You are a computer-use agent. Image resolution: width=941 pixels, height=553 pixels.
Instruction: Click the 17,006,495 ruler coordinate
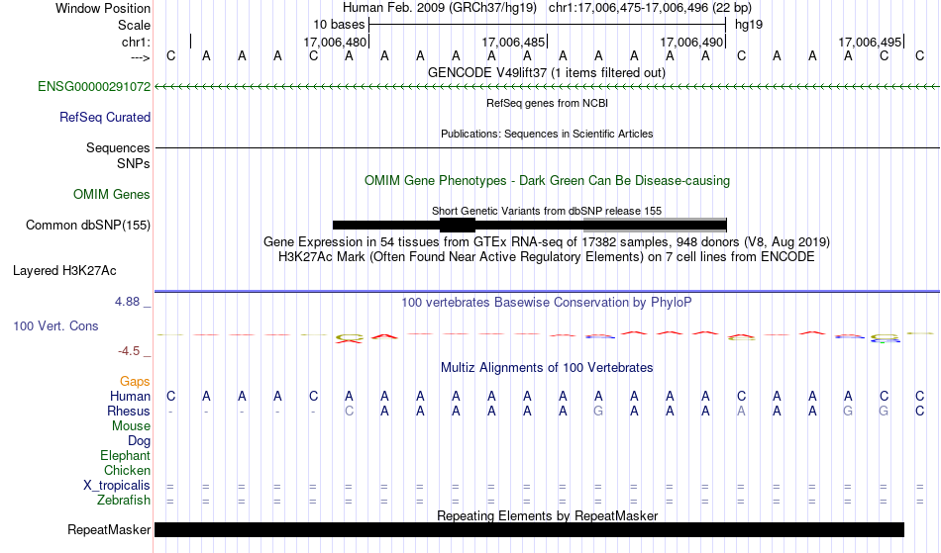click(871, 42)
